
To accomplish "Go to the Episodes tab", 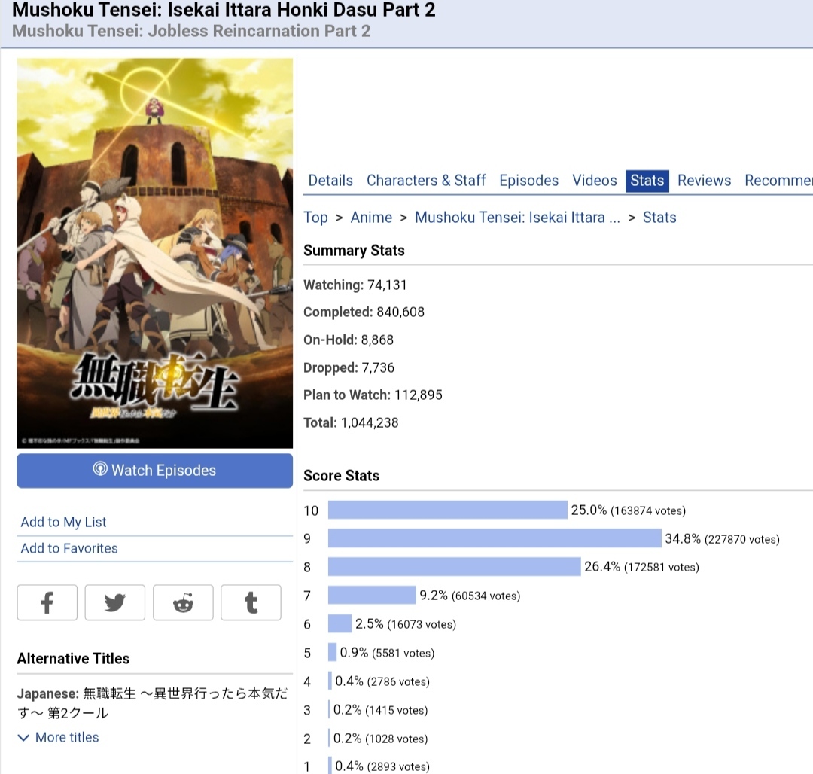I will tap(528, 181).
